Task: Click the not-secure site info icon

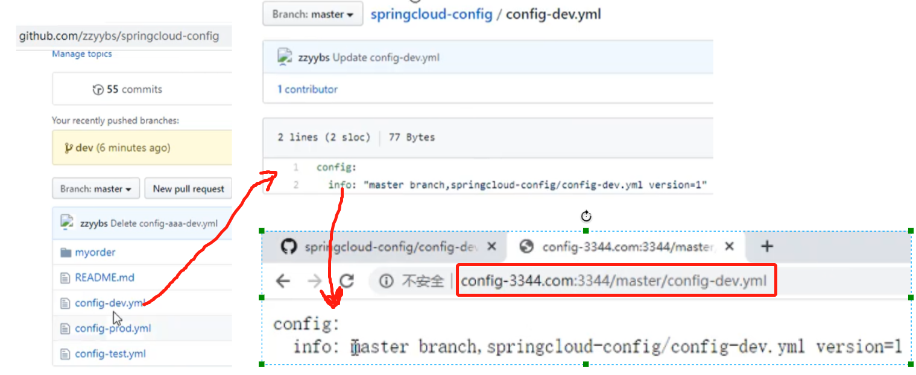Action: click(x=387, y=280)
